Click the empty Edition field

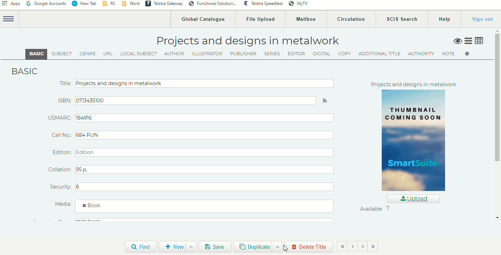pos(204,152)
